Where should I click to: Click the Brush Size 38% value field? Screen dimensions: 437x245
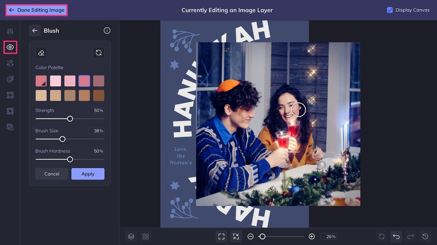96,131
